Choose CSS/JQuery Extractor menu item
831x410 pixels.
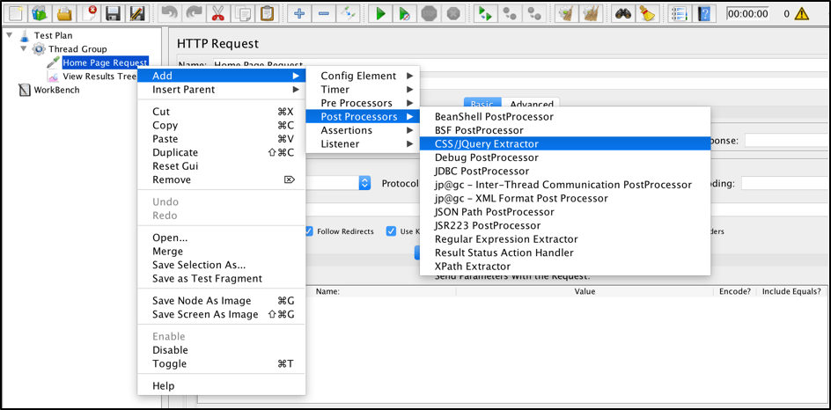coord(565,143)
